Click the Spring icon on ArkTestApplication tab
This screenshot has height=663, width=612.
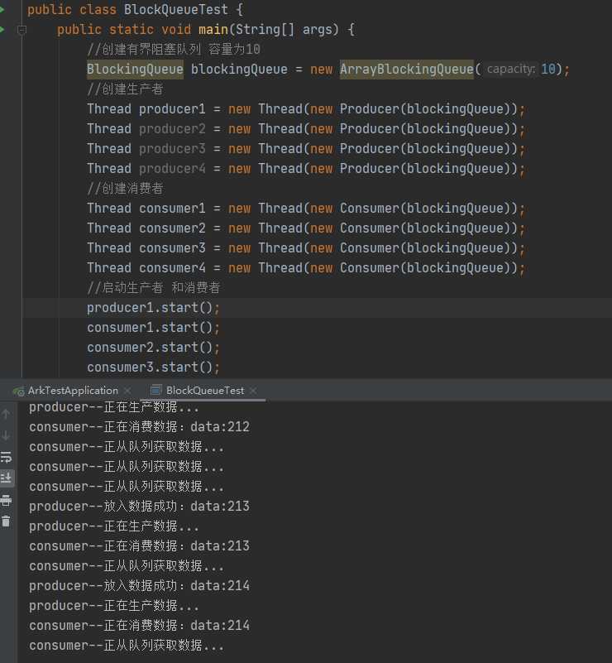(x=17, y=391)
